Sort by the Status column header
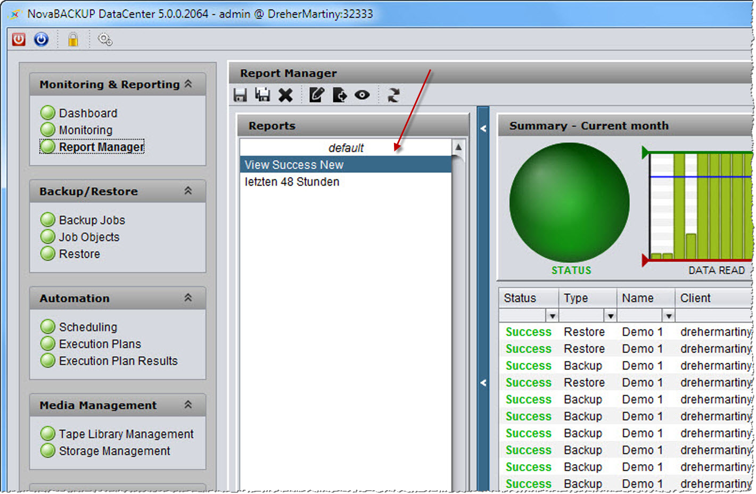Screen dimensions: 756x494 528,298
